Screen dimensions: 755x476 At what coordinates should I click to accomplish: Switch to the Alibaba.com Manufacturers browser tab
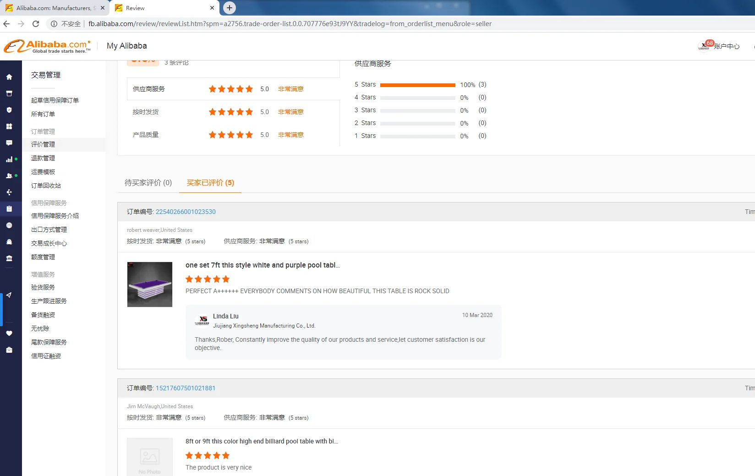[55, 8]
